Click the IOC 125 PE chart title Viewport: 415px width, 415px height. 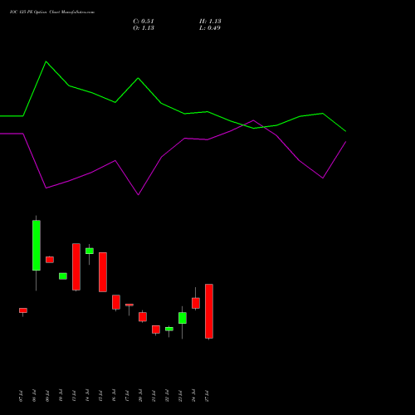pyautogui.click(x=52, y=12)
